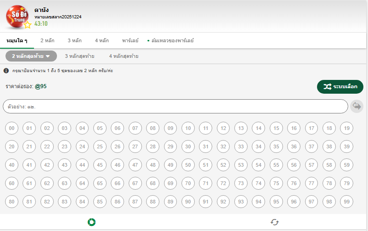
Task: Open the พาร์เลย์ tab
Action: tap(130, 40)
